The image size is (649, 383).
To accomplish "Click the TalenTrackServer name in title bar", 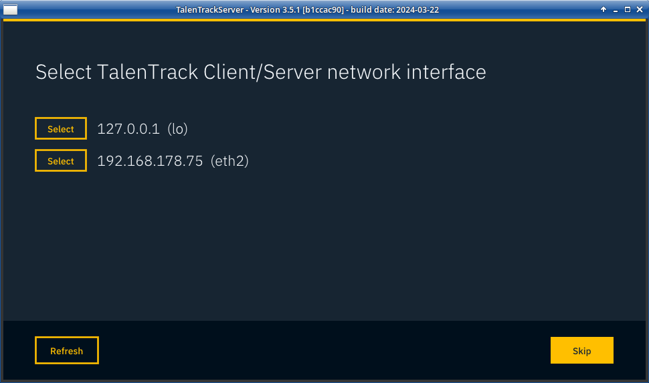I will (210, 10).
